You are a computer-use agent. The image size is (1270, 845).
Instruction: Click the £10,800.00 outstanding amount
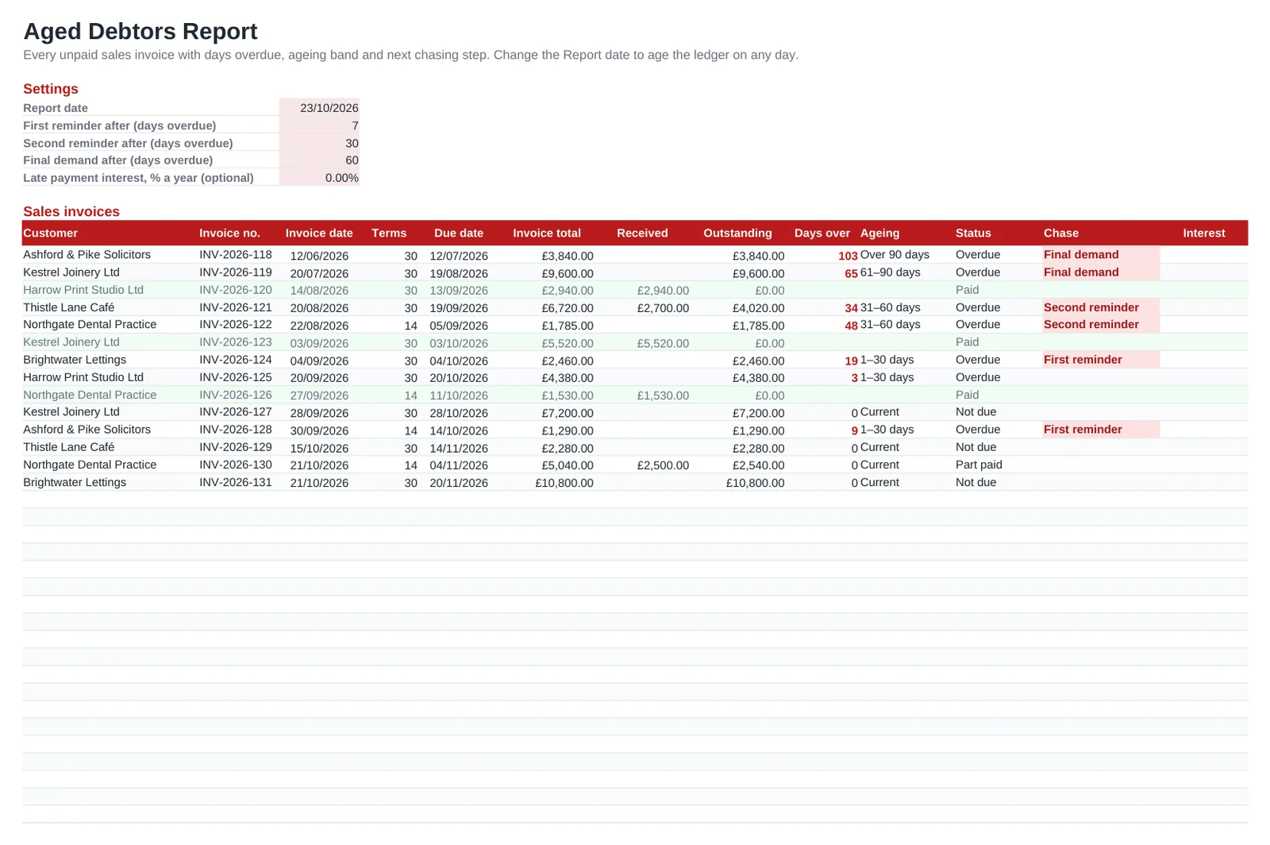tap(755, 483)
